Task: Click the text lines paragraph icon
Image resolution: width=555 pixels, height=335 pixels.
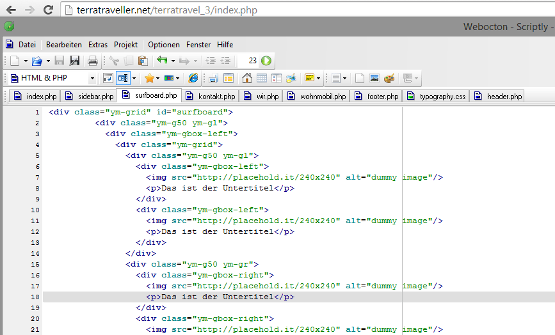Action: tap(336, 78)
